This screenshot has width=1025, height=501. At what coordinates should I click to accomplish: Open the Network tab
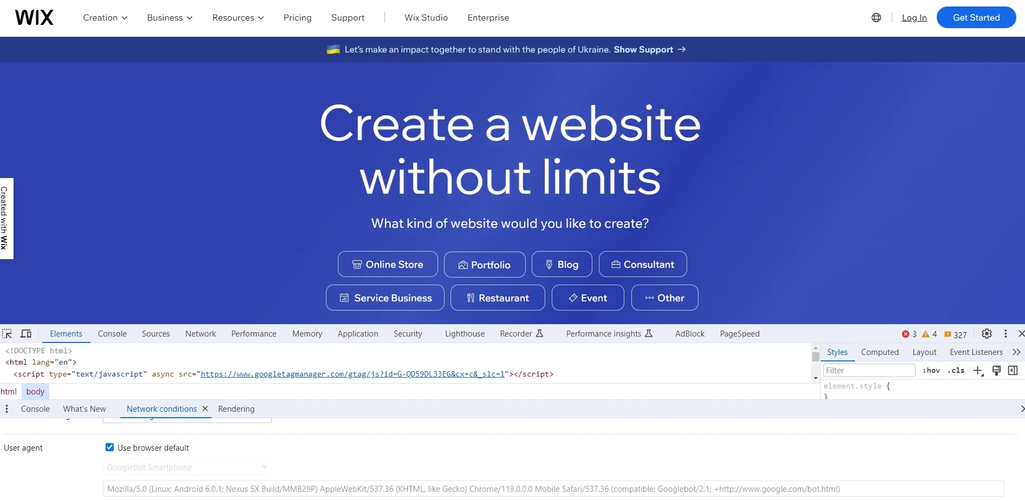tap(200, 334)
